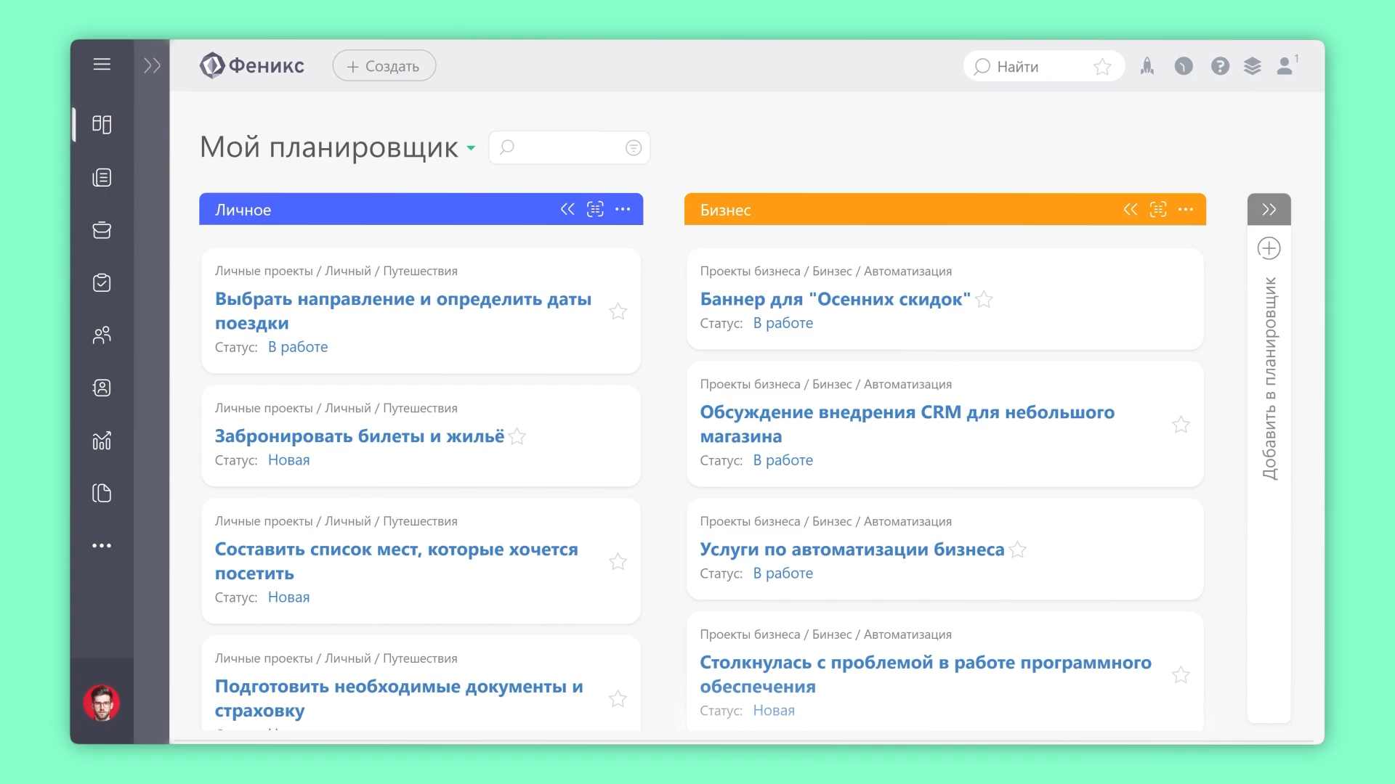Screen dimensions: 1395x784
Task: Collapse the Личное column with double chevron
Action: 567,210
